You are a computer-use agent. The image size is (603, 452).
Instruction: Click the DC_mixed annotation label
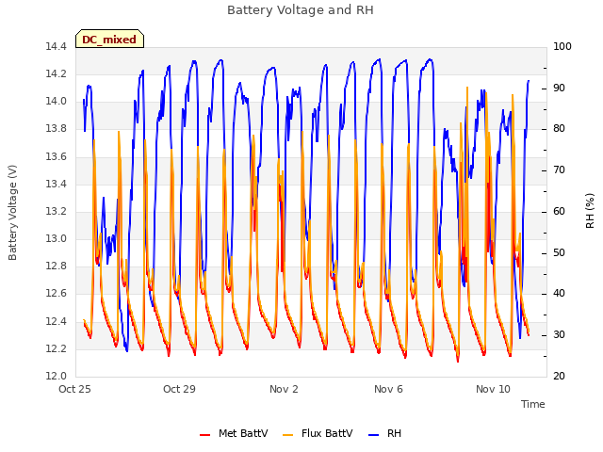pos(109,39)
